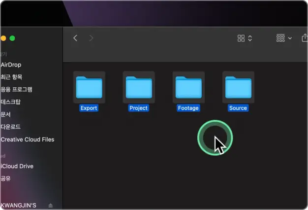Screen dimensions: 308x210
Task: Click the Share toolbar icon
Action: (305, 37)
